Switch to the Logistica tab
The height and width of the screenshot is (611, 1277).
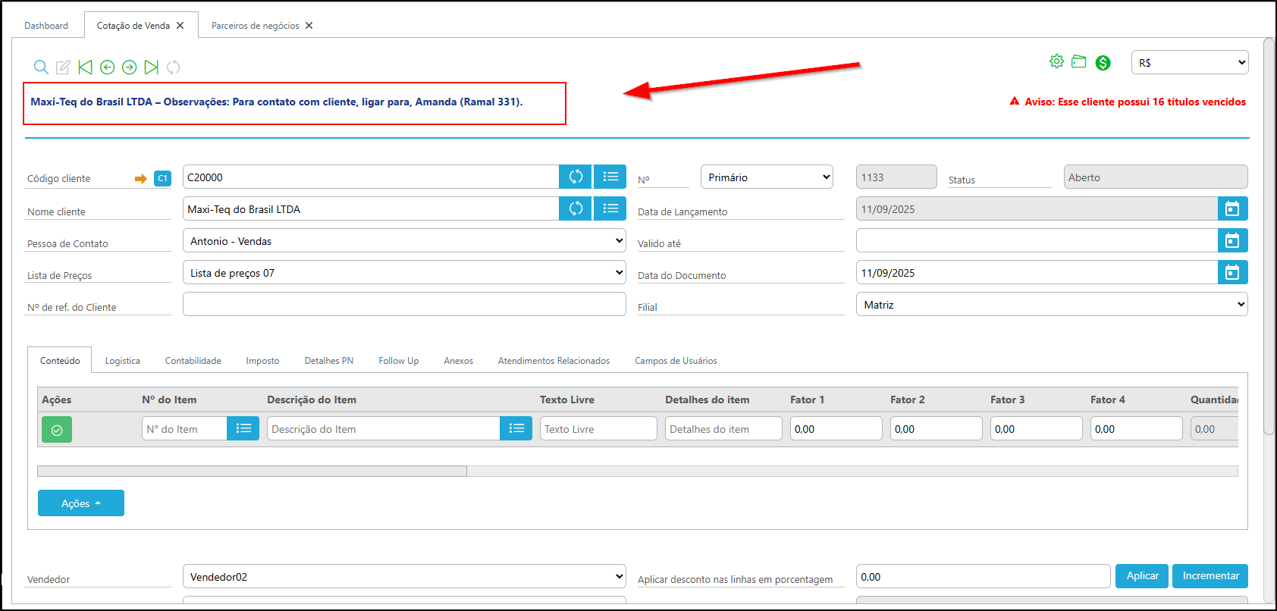click(122, 361)
